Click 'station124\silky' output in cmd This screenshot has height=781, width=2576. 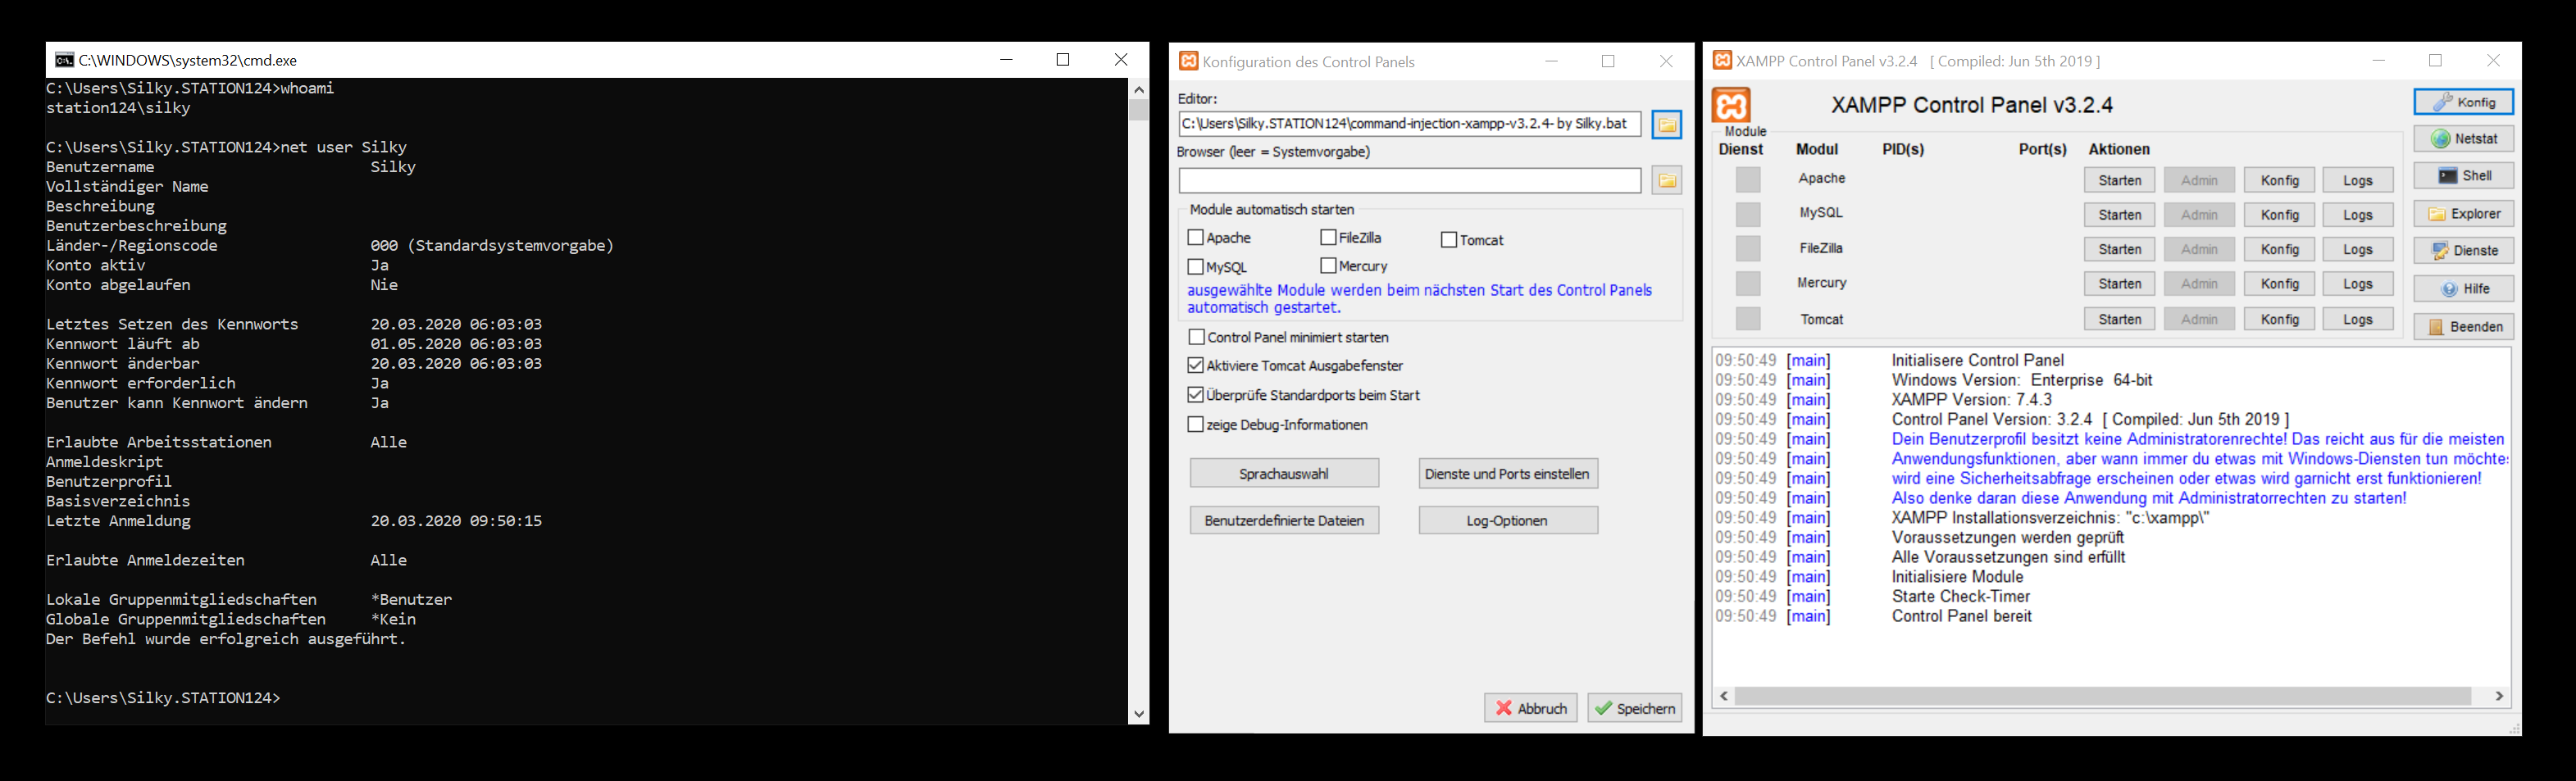pyautogui.click(x=118, y=108)
